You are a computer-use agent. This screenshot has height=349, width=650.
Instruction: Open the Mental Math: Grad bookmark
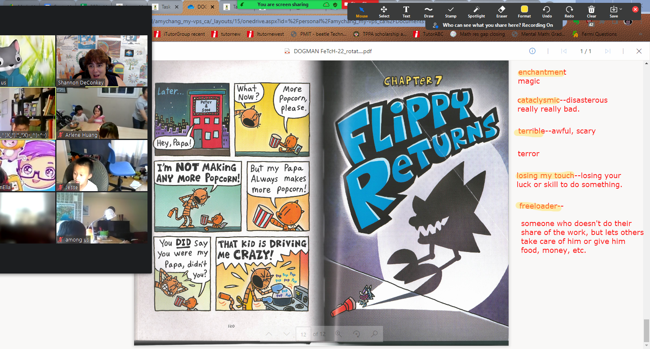click(538, 34)
